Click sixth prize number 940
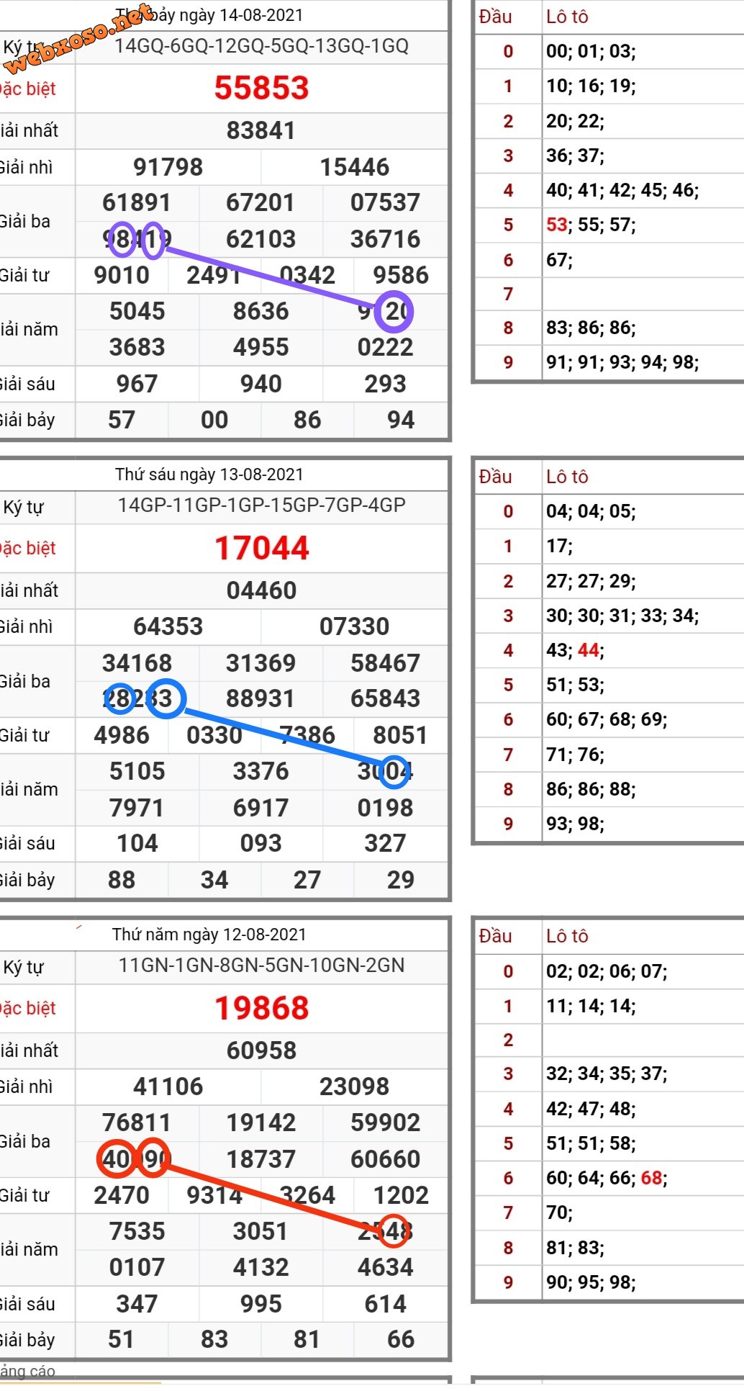 (260, 383)
